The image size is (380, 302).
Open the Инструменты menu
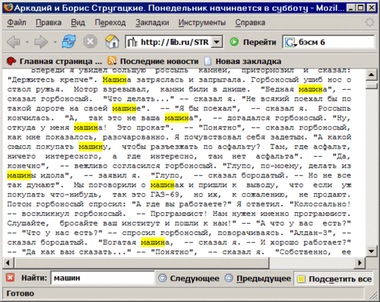click(202, 23)
